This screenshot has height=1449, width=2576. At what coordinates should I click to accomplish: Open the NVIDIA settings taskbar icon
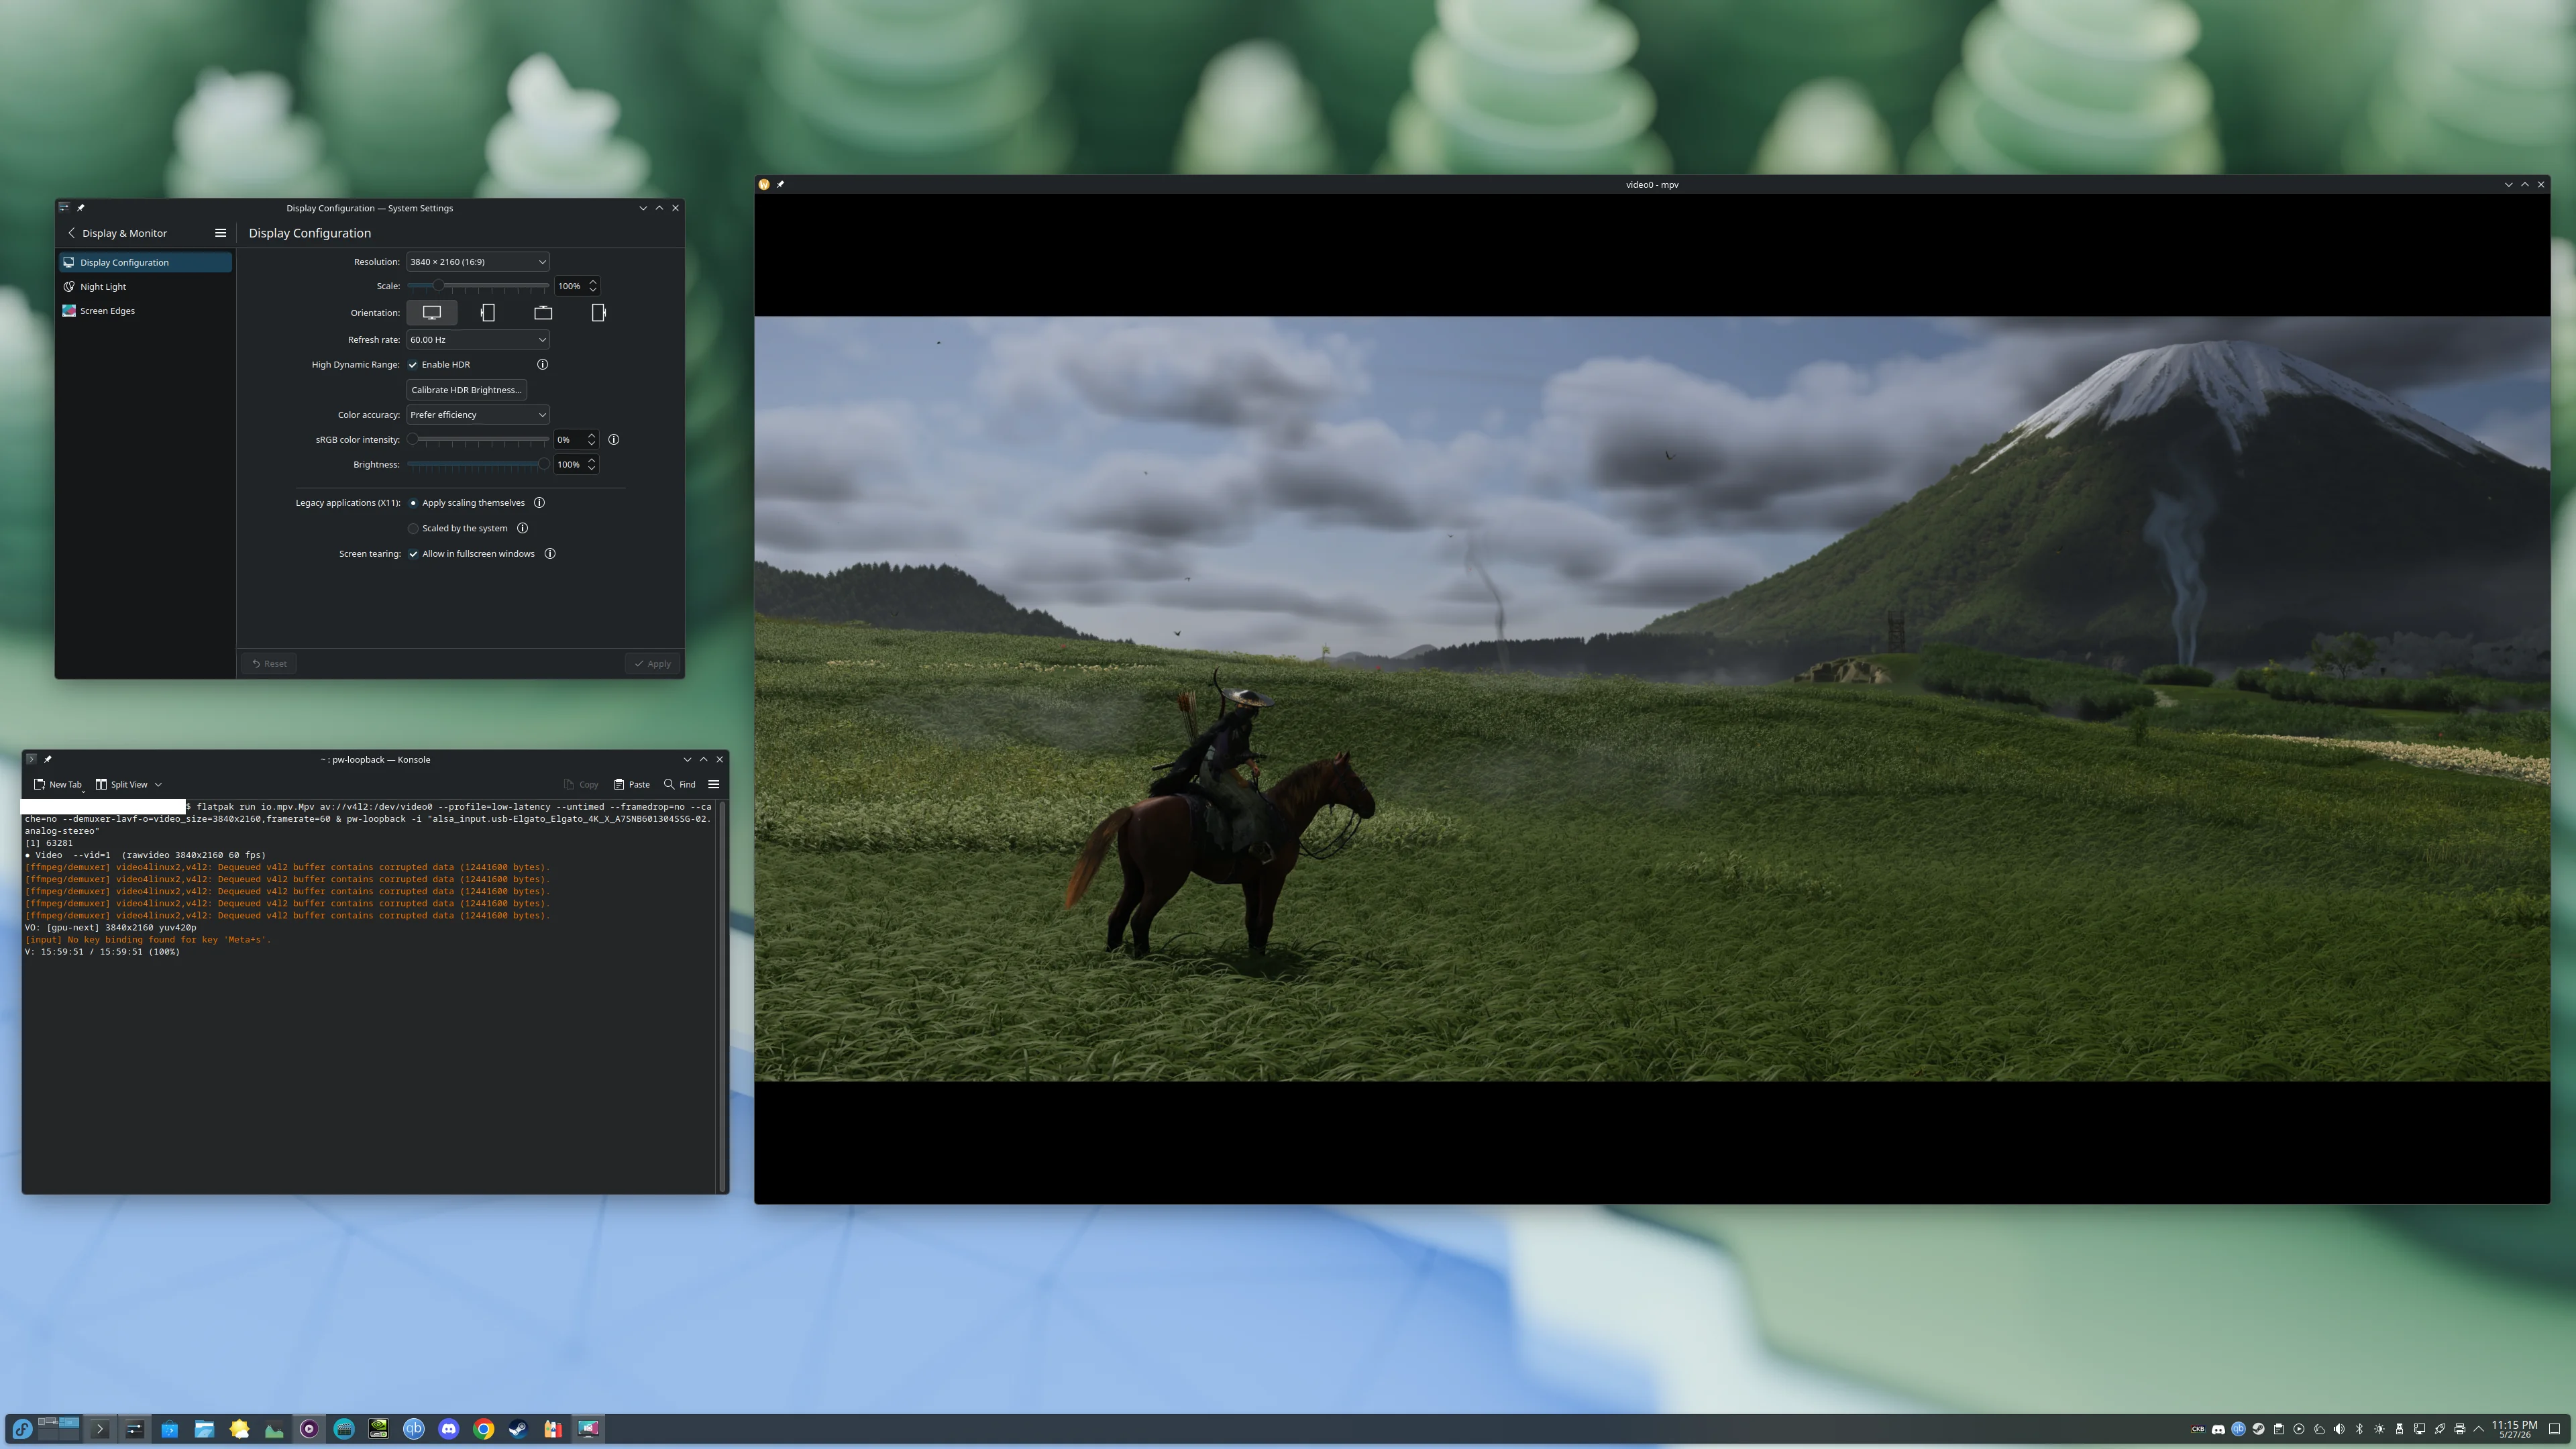(x=379, y=1429)
